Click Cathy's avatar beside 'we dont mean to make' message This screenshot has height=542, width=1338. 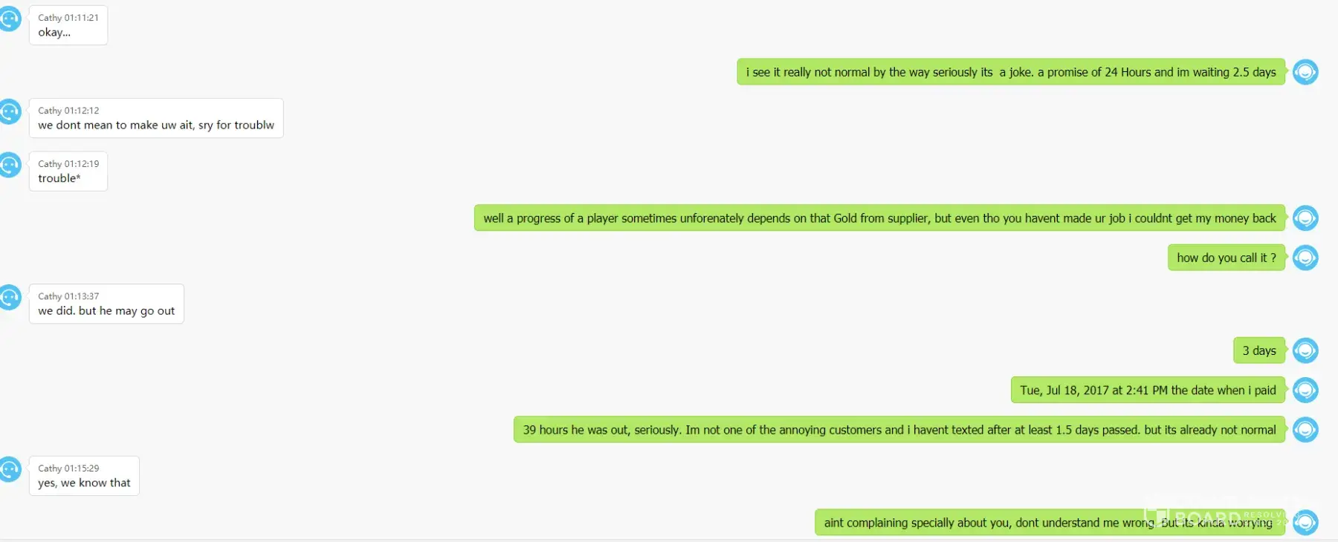[9, 111]
